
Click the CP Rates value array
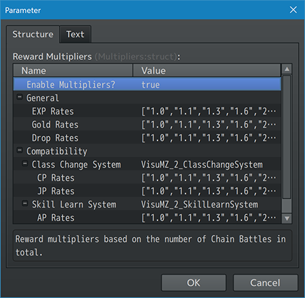click(208, 178)
